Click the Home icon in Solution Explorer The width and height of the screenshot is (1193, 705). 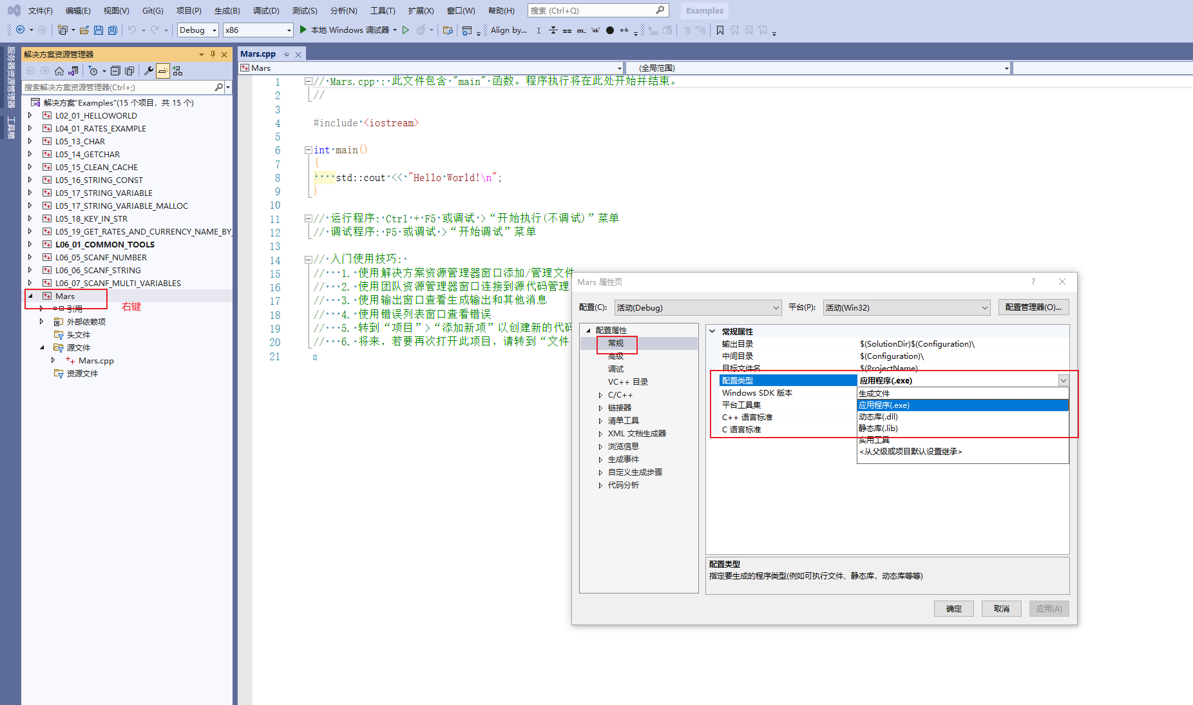tap(59, 71)
